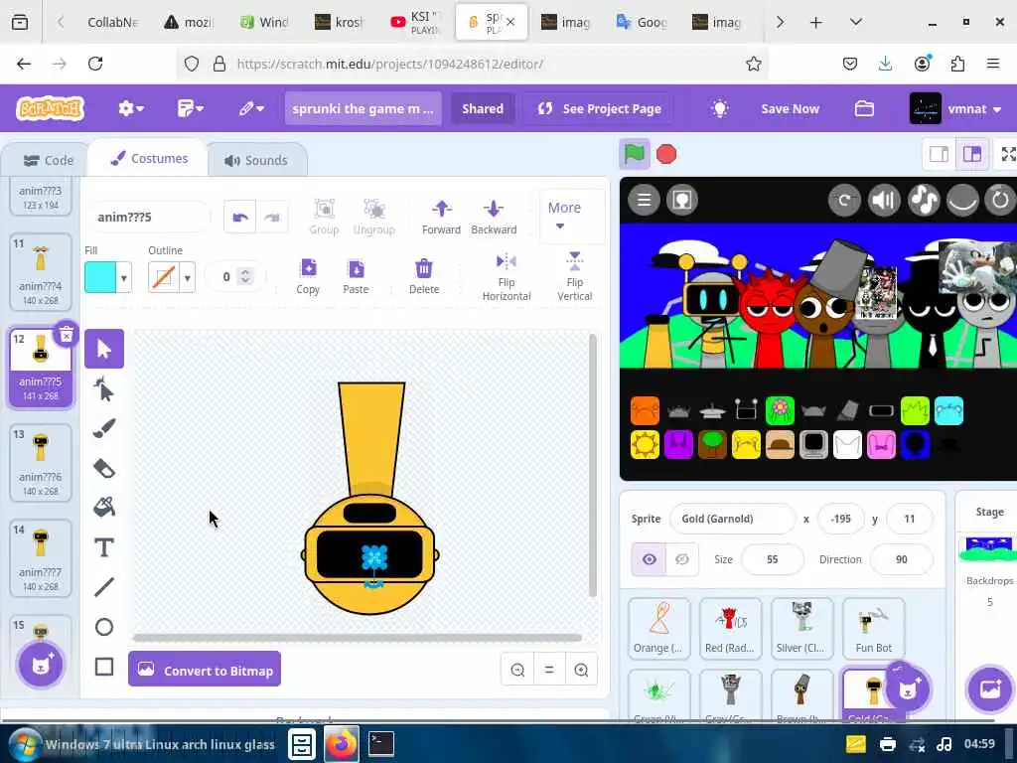Start the project with green flag
This screenshot has height=763, width=1017.
(x=635, y=154)
